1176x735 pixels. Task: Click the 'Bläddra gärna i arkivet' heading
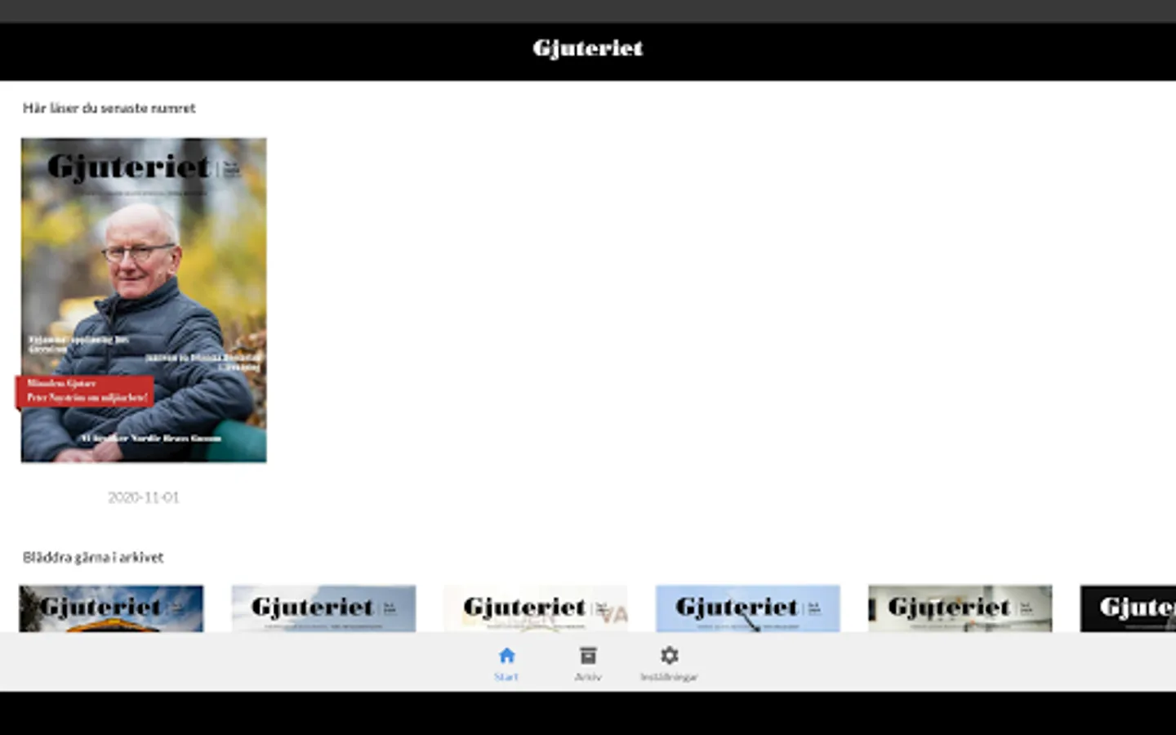click(x=93, y=557)
